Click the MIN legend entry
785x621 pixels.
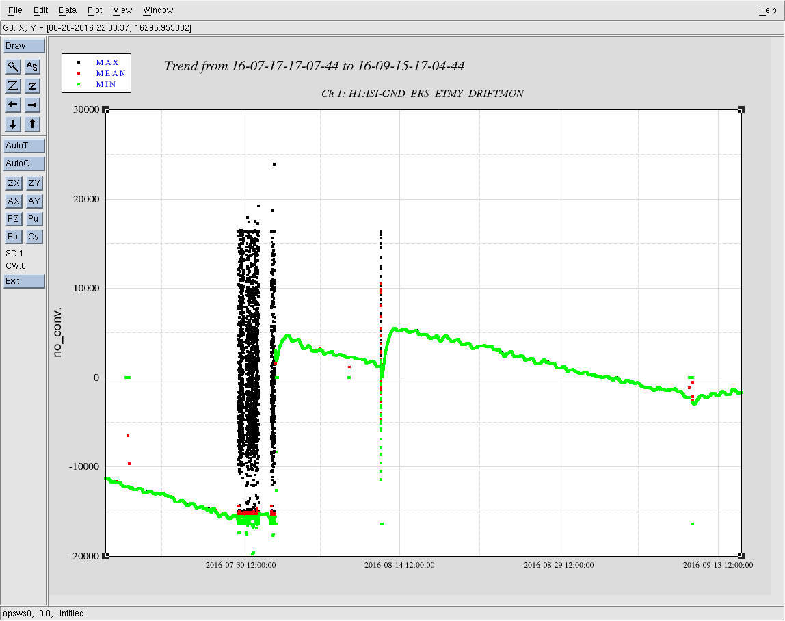point(106,85)
